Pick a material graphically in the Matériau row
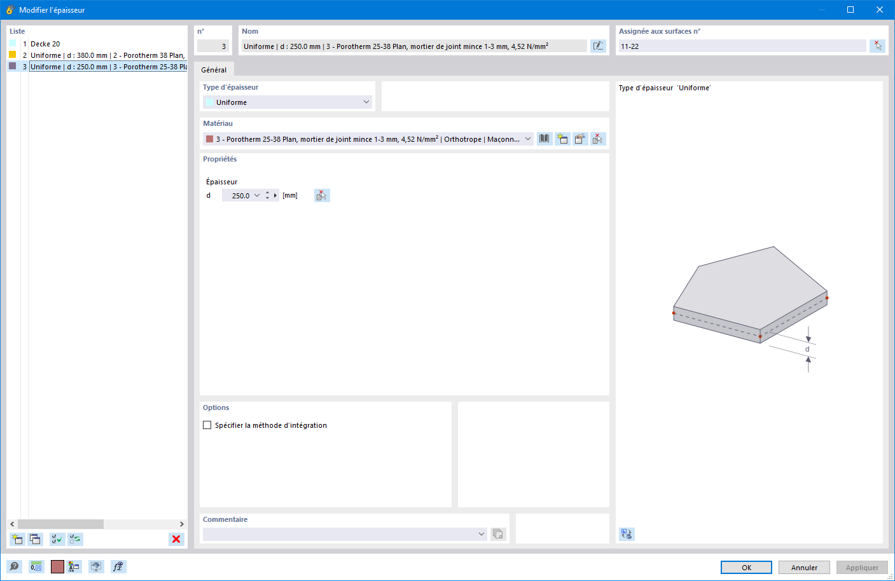895x581 pixels. pos(598,139)
